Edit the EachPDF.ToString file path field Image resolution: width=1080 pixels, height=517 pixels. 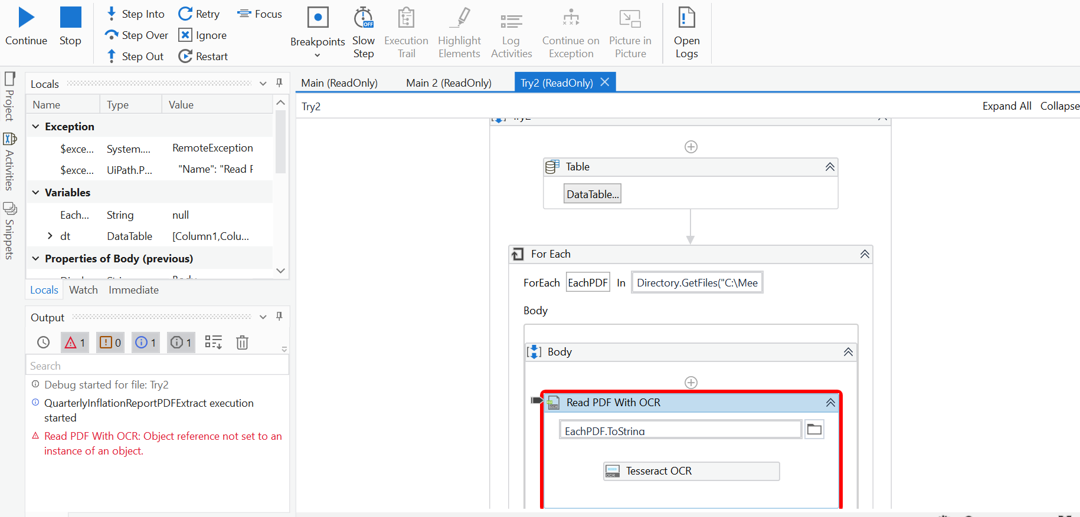[x=680, y=430]
